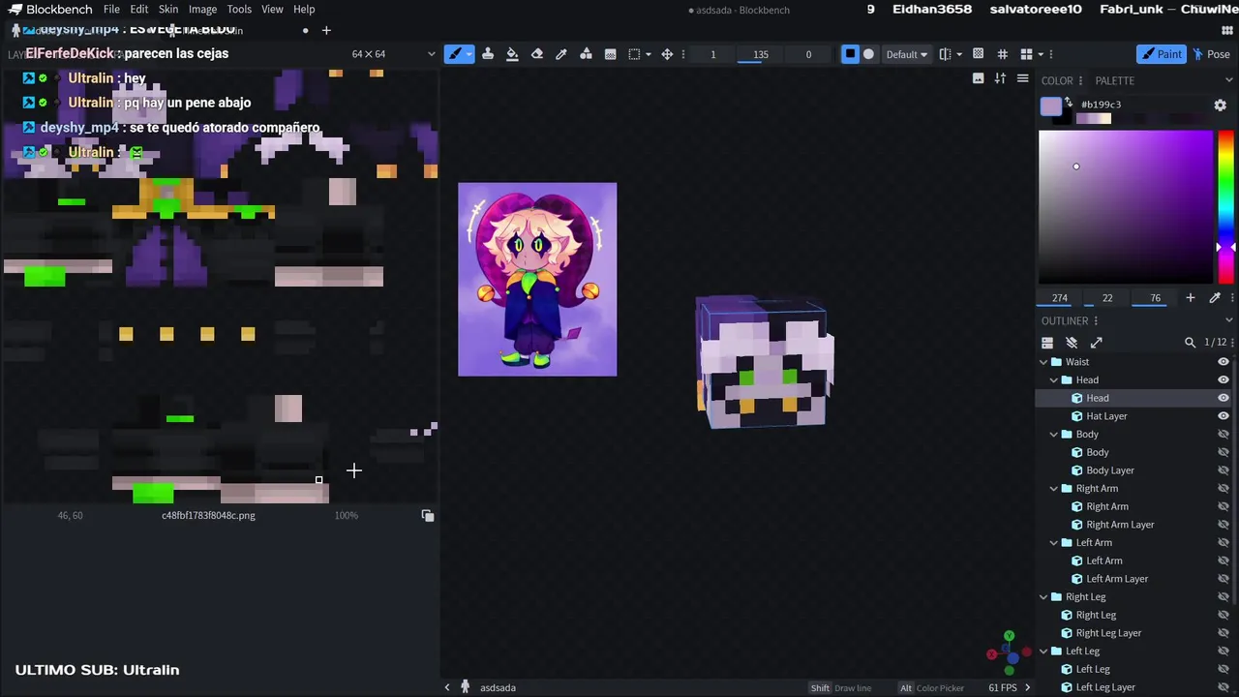This screenshot has height=697, width=1239.
Task: Click the outliner expand arrows icon
Action: pyautogui.click(x=1096, y=343)
